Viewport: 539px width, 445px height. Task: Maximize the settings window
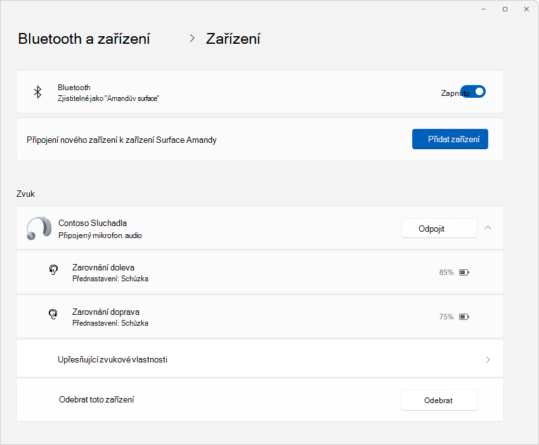[505, 10]
